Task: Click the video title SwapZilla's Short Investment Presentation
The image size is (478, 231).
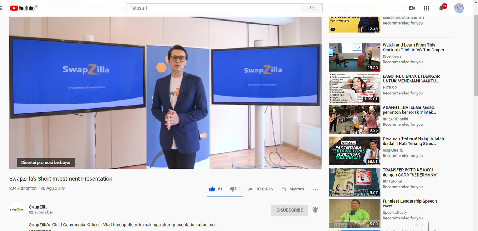Action: (x=61, y=179)
